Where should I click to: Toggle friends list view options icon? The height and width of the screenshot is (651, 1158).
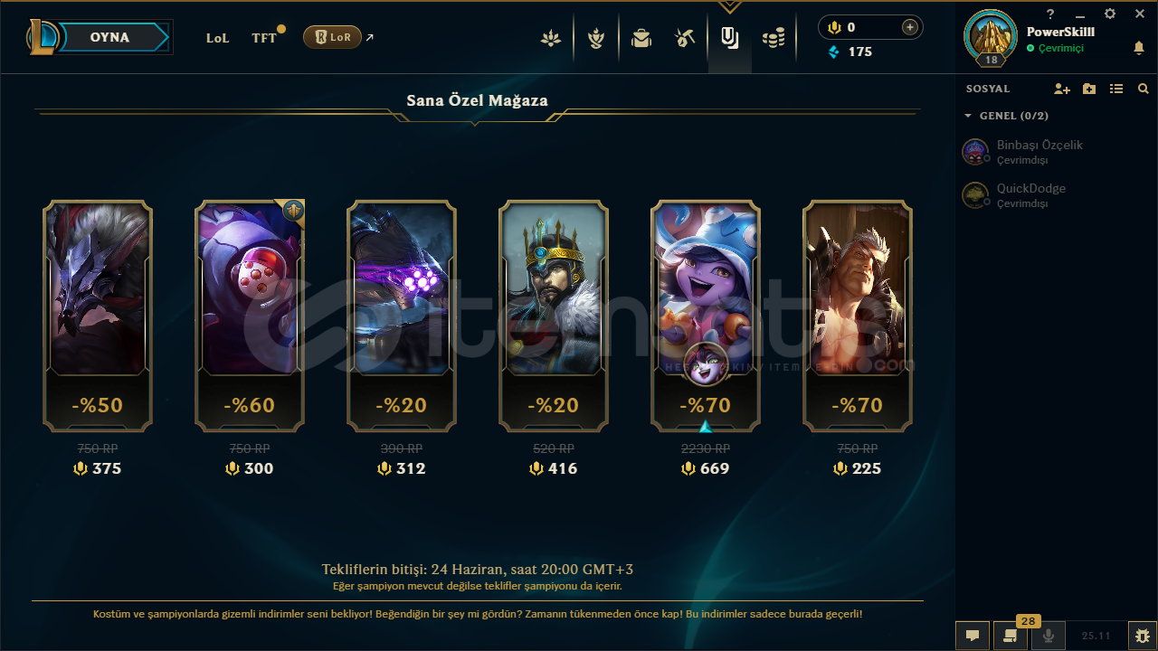pos(1116,89)
